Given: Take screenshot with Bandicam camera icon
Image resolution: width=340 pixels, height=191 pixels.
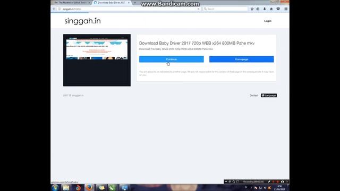Looking at the screenshot, I should click(282, 181).
